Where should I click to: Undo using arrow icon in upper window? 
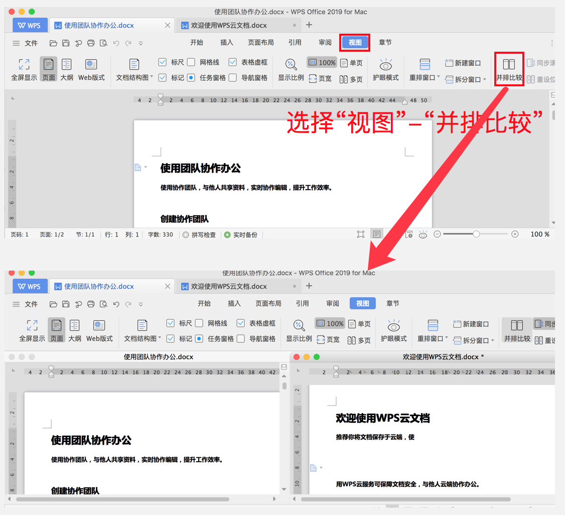click(x=116, y=43)
